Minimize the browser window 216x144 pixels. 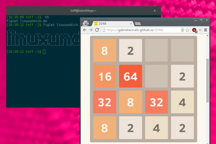tap(195, 20)
